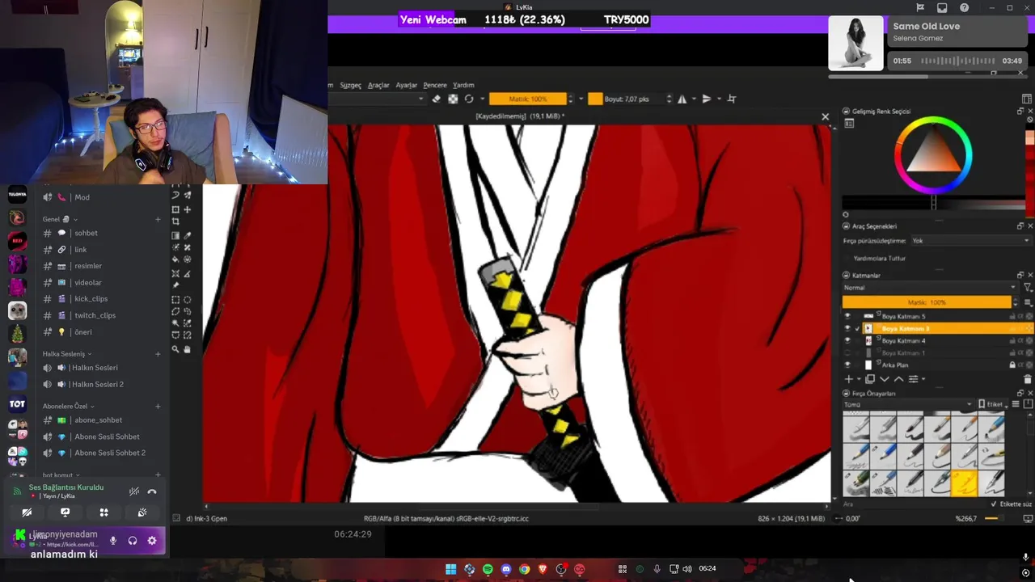Open Pencere menu
This screenshot has width=1035, height=582.
click(x=435, y=85)
